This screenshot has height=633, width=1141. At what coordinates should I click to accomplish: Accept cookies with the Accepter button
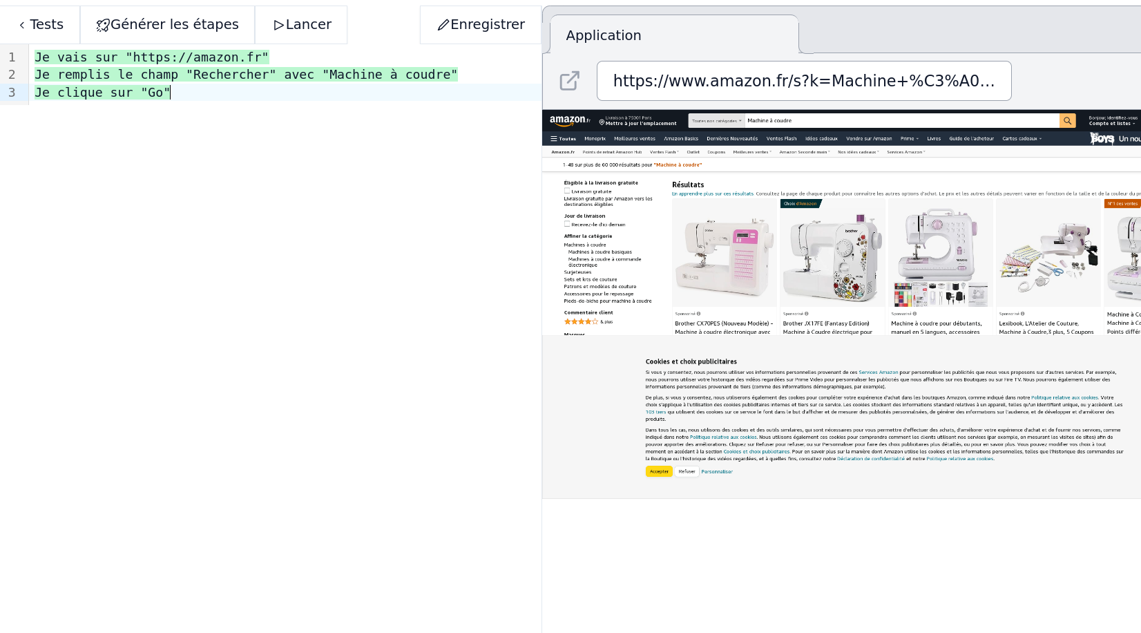click(659, 471)
